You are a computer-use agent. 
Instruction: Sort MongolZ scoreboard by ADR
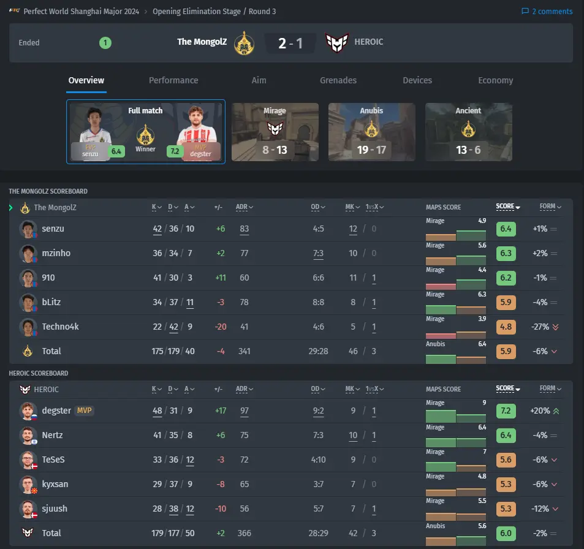click(x=245, y=207)
